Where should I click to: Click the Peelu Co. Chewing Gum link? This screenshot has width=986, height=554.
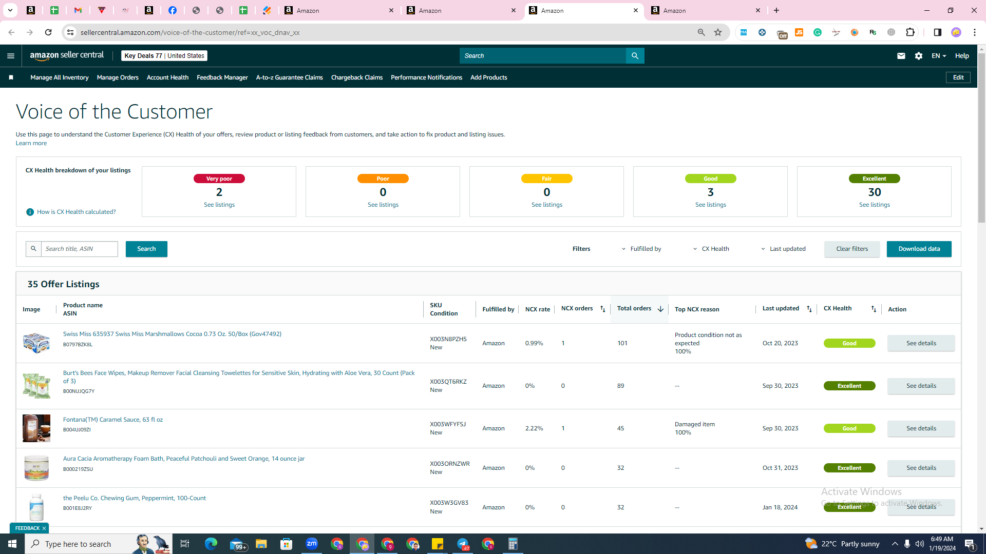(x=135, y=498)
